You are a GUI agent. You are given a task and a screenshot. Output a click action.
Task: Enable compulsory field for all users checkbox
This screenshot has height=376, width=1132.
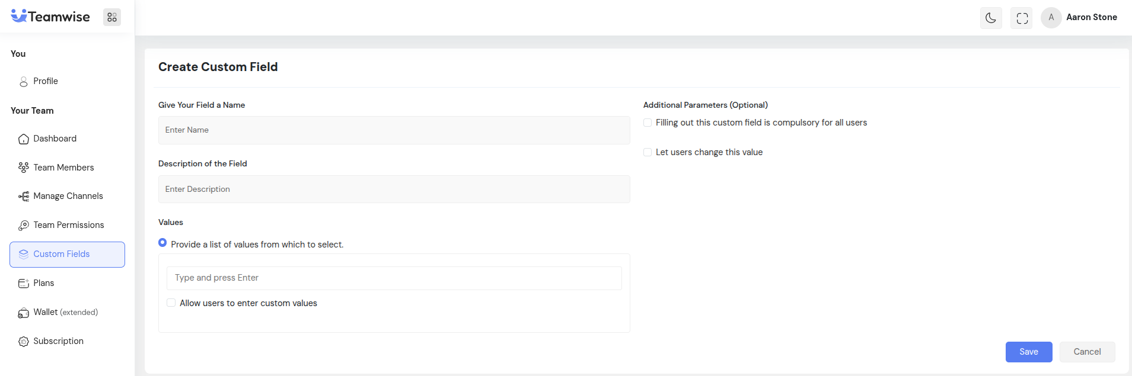coord(648,123)
